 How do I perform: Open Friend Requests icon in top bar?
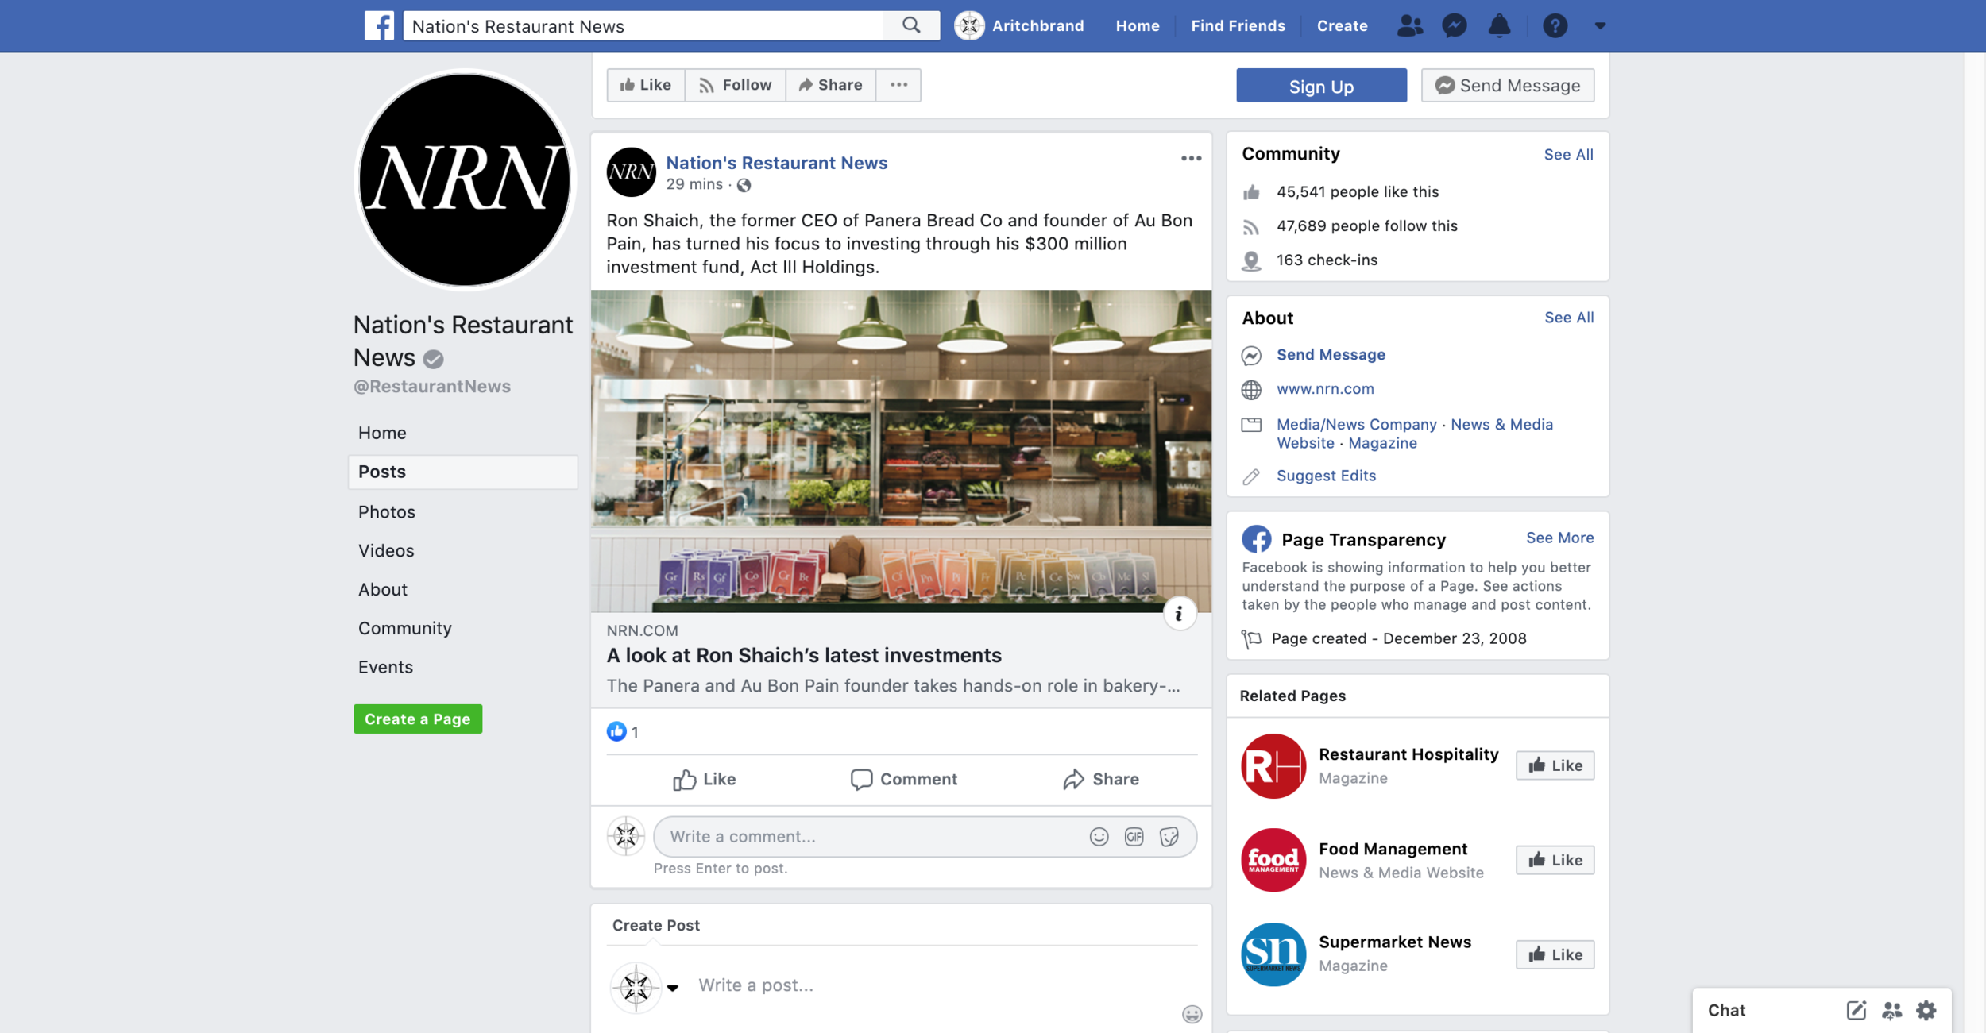[1410, 25]
